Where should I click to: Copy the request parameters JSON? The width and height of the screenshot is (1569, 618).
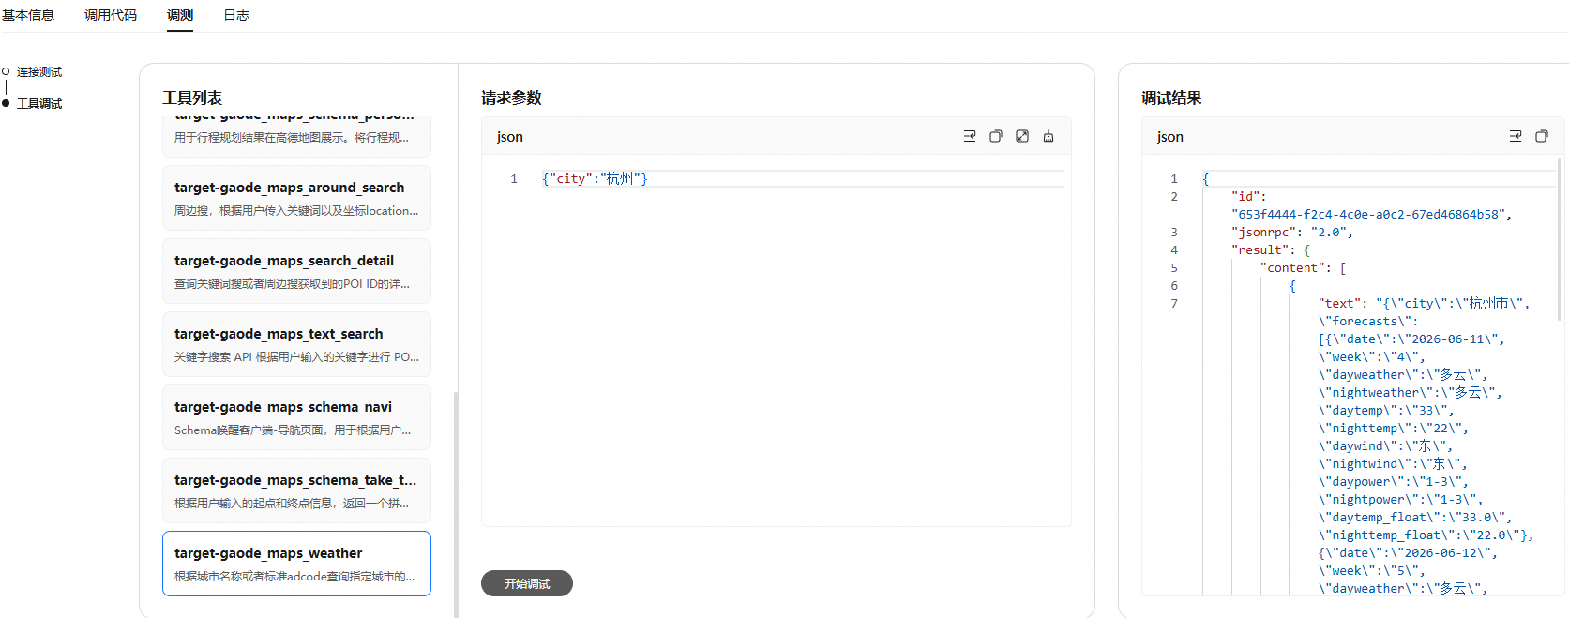click(x=996, y=136)
